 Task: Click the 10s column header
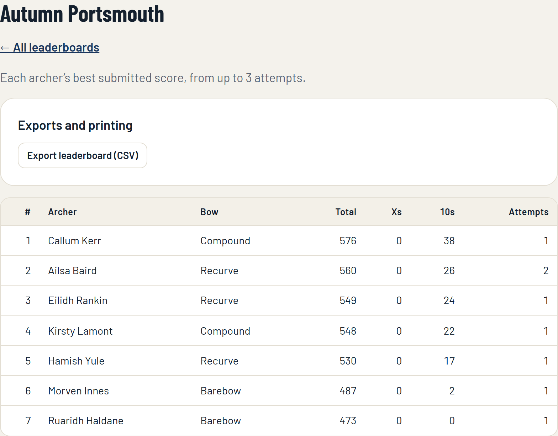(x=447, y=212)
